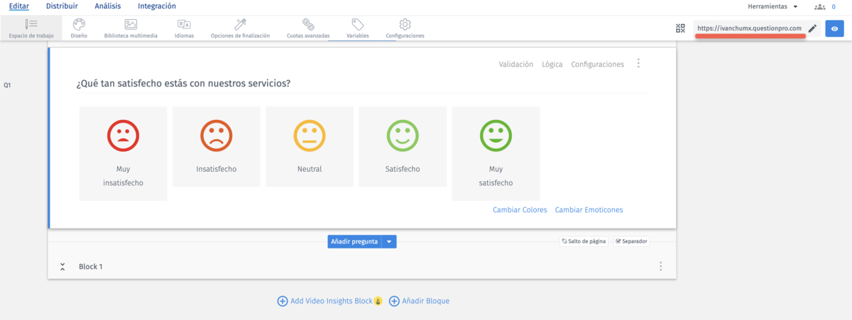Open the Espacio de trabajo workspace icon

(31, 24)
